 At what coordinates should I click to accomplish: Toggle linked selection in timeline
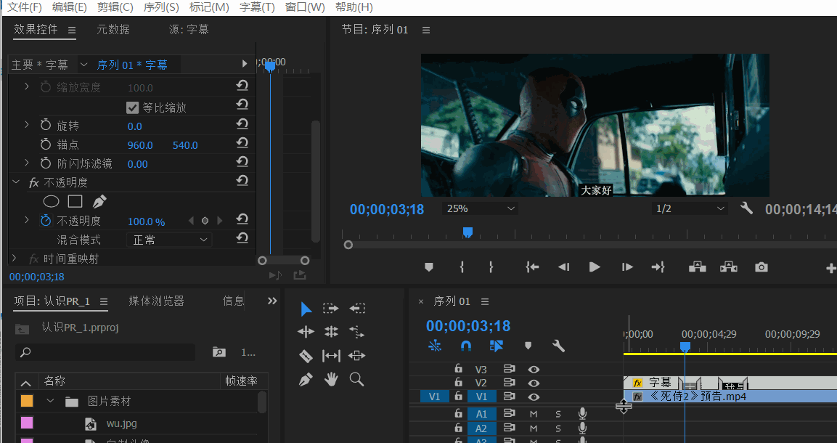click(497, 346)
